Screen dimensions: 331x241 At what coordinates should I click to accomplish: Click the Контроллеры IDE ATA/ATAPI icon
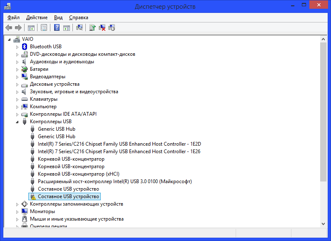tap(25, 114)
